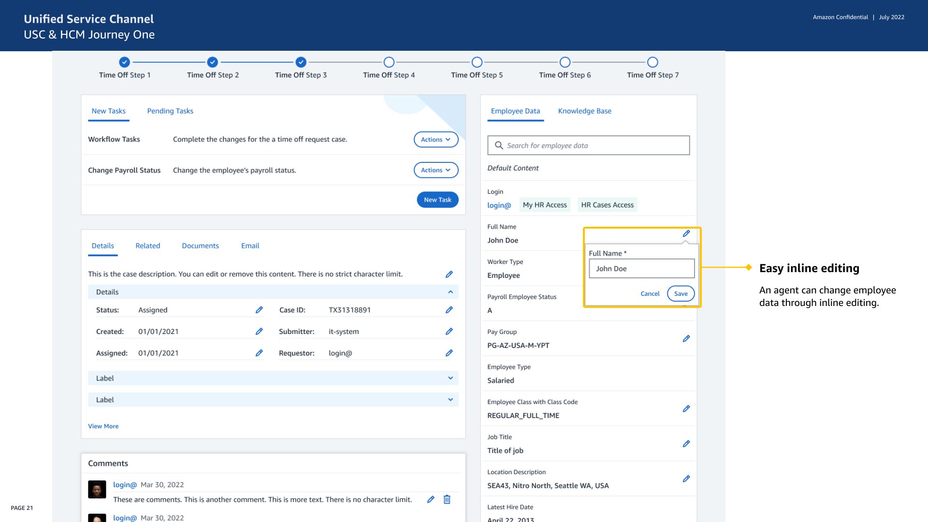Open the Knowledge Base tab

click(584, 111)
